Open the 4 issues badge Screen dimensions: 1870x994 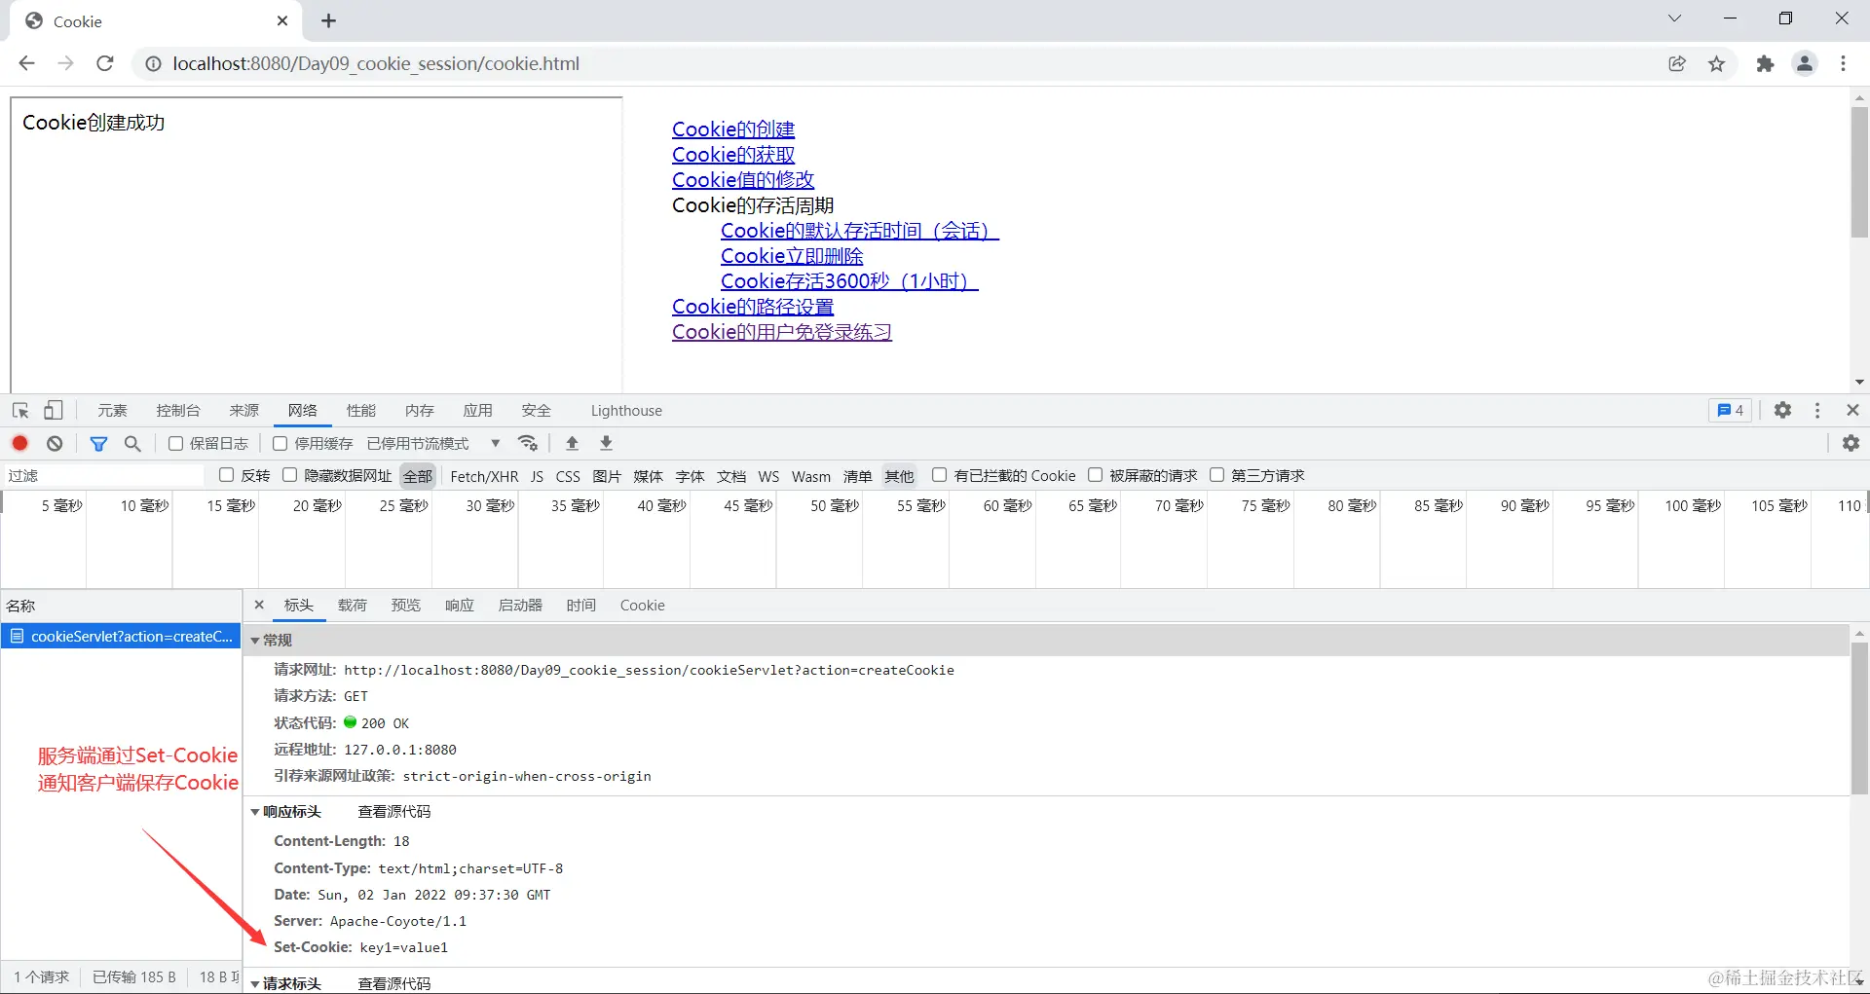coord(1731,411)
